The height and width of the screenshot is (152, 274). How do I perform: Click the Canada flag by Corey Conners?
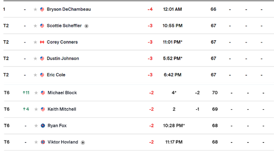click(x=42, y=42)
